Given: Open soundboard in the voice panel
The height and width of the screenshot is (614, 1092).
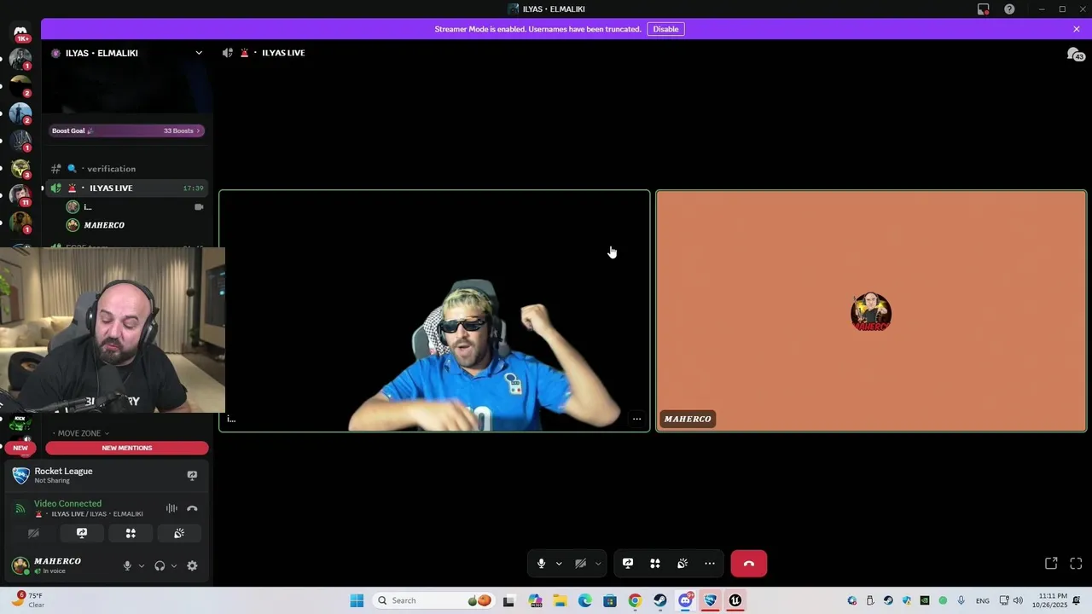Looking at the screenshot, I should coord(179,533).
